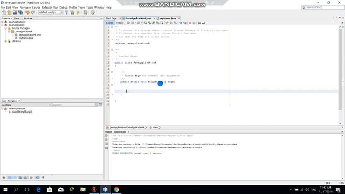
Task: Collapse fold at main method line
Action: 112,85
